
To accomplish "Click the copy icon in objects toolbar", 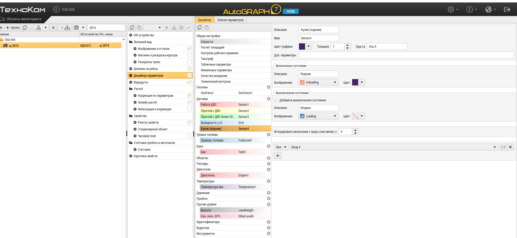I will pos(25,28).
